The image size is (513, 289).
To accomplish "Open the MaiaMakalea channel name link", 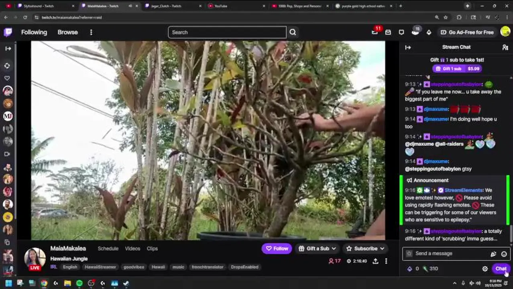I will (68, 248).
